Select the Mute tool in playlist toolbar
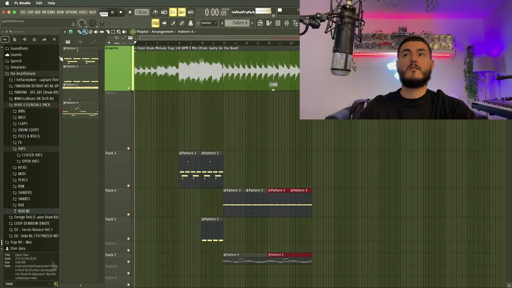 [x=96, y=32]
